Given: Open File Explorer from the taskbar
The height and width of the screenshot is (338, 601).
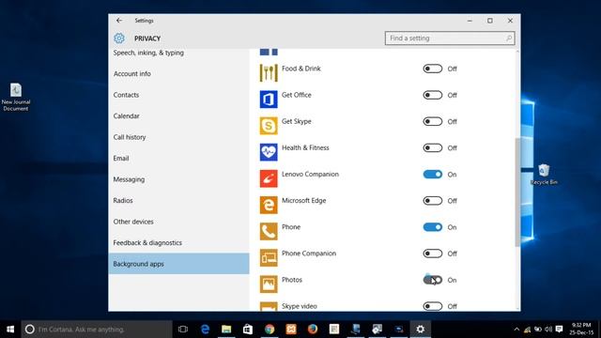Looking at the screenshot, I should 226,330.
